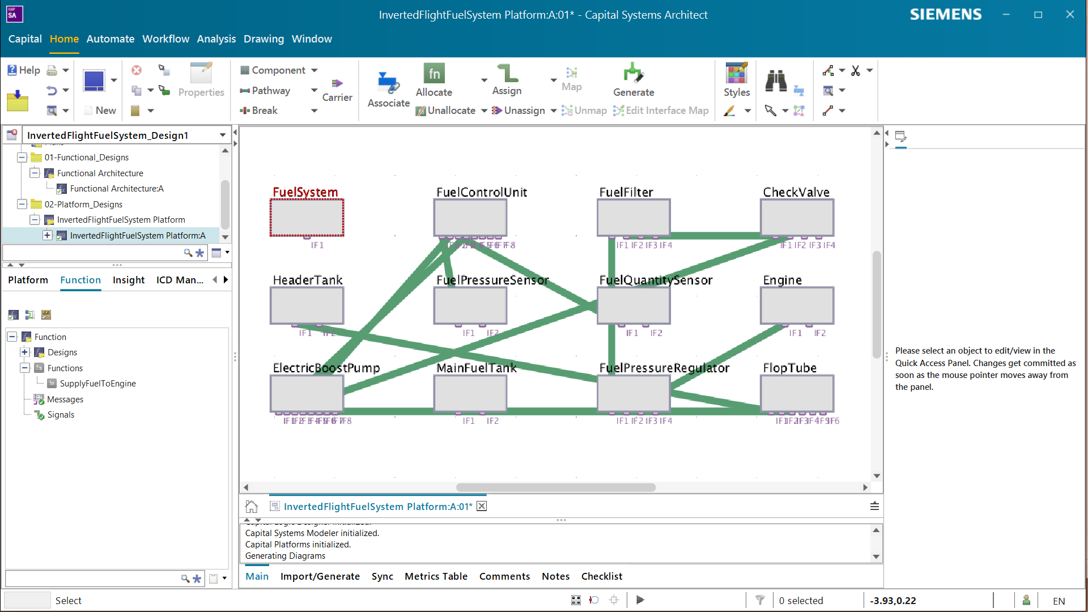
Task: Click the user icon in status bar
Action: (1026, 600)
